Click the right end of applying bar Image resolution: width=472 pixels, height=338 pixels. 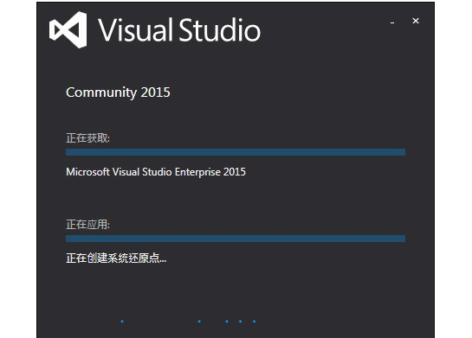(403, 239)
